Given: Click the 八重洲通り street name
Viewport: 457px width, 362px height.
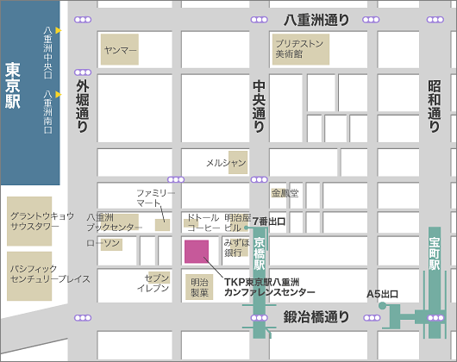Looking at the screenshot, I should click(x=316, y=20).
